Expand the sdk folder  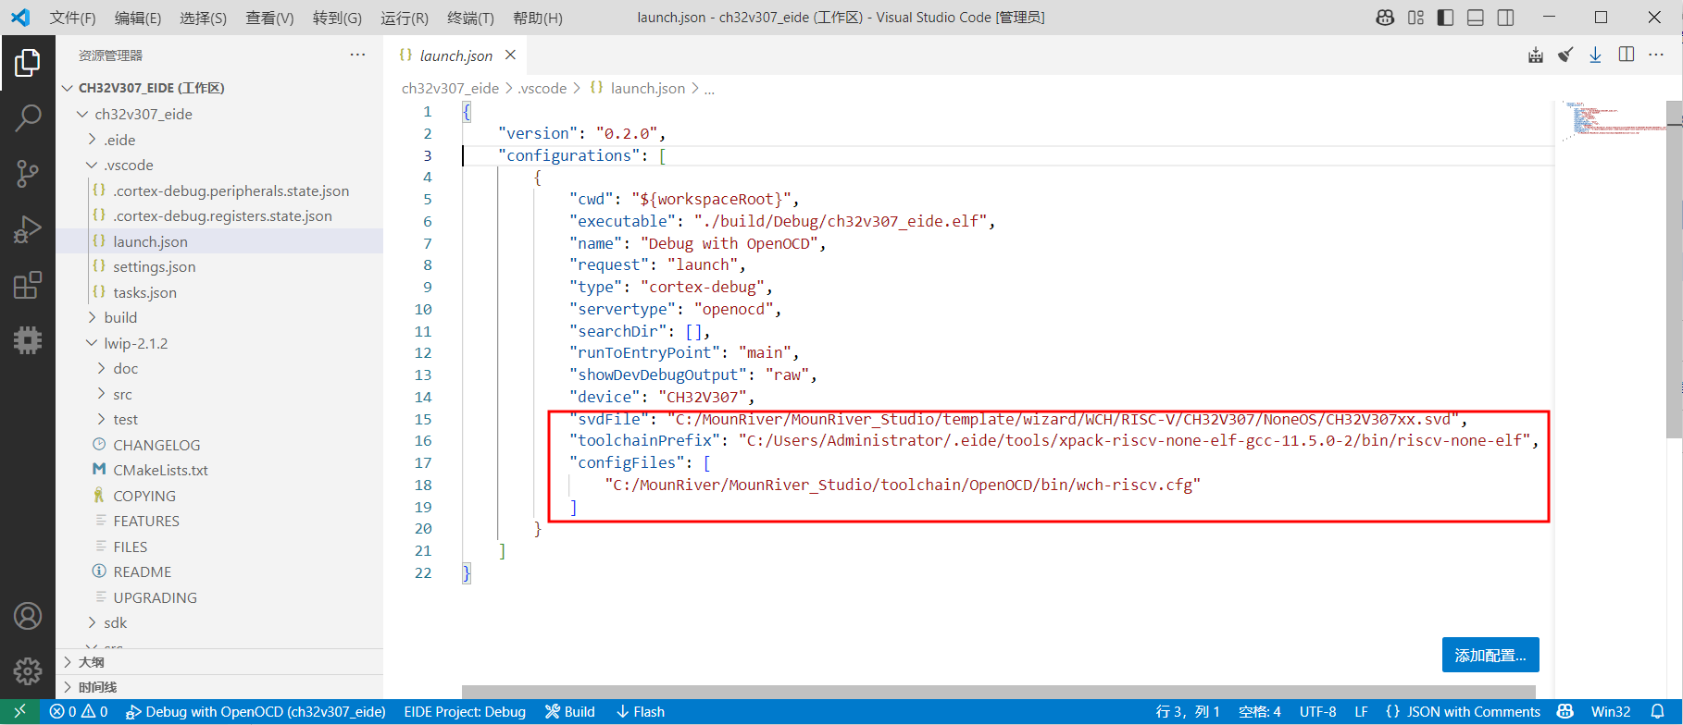pos(92,622)
